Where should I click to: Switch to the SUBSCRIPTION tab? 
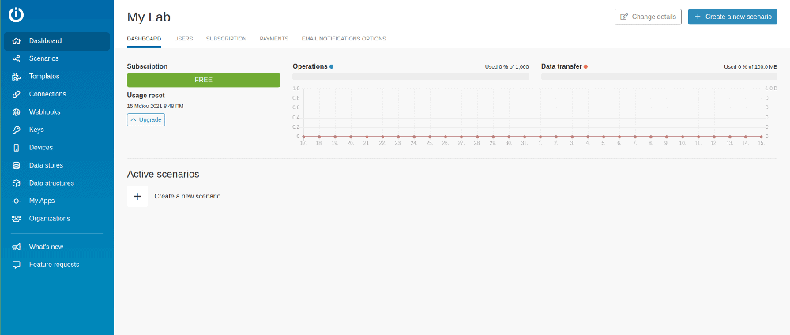pyautogui.click(x=226, y=39)
